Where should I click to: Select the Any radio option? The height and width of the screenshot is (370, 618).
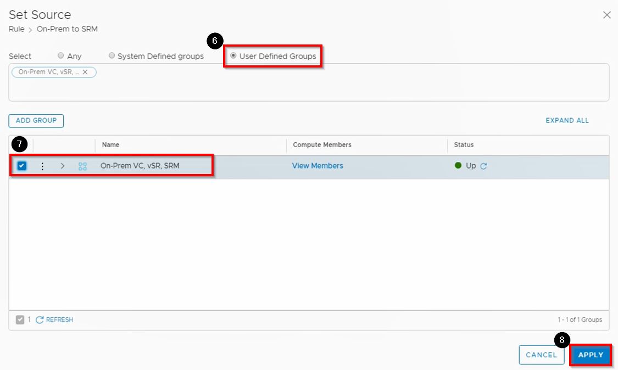coord(61,56)
